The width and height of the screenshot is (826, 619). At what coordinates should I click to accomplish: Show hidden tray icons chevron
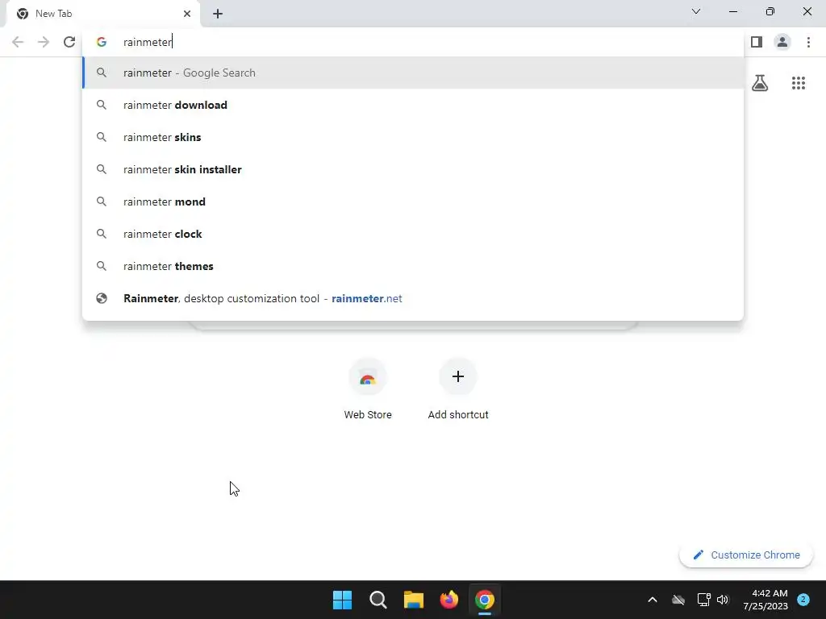(652, 600)
